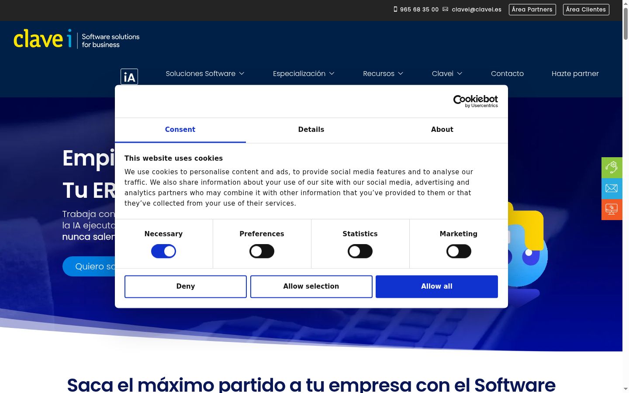
Task: Open the blue envelope side icon
Action: [612, 188]
